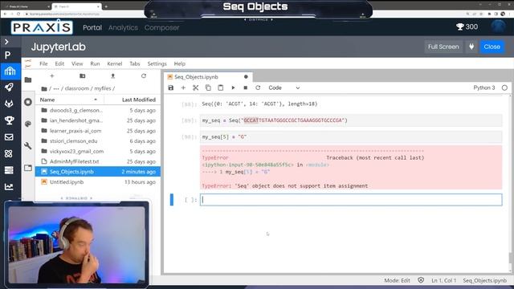Open the Commands palette sidebar tab

pyautogui.click(x=28, y=124)
